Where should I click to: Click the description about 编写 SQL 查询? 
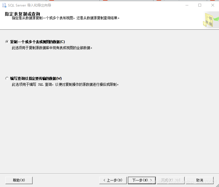pyautogui.click(x=65, y=84)
